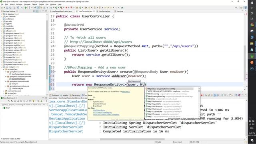Click Windows taskbar search icon

pos(252,8)
